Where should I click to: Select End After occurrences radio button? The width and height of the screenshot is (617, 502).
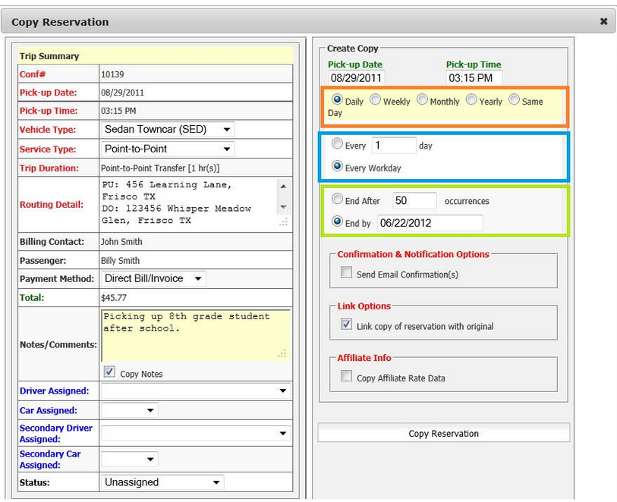pyautogui.click(x=337, y=200)
